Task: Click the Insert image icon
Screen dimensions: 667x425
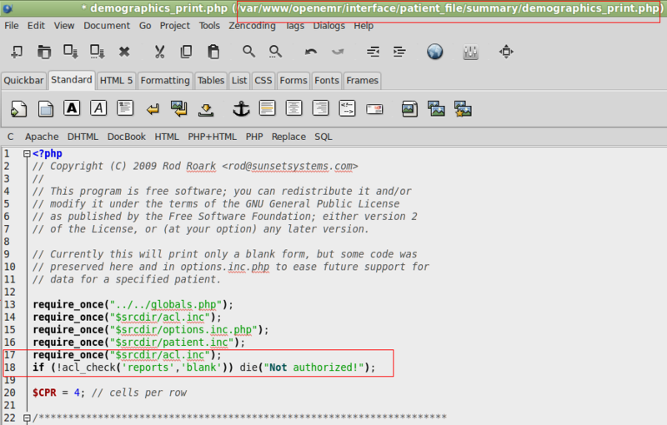Action: point(409,108)
